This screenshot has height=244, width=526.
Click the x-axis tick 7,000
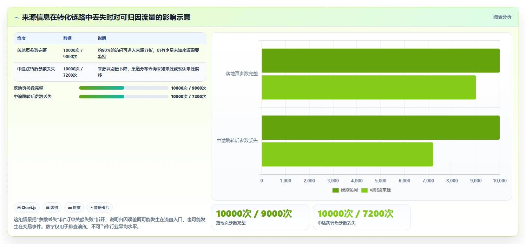pyautogui.click(x=428, y=181)
